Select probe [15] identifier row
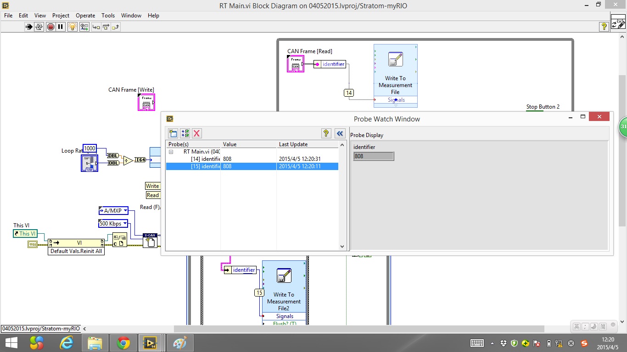Screen dimensions: 627x352 pos(252,166)
